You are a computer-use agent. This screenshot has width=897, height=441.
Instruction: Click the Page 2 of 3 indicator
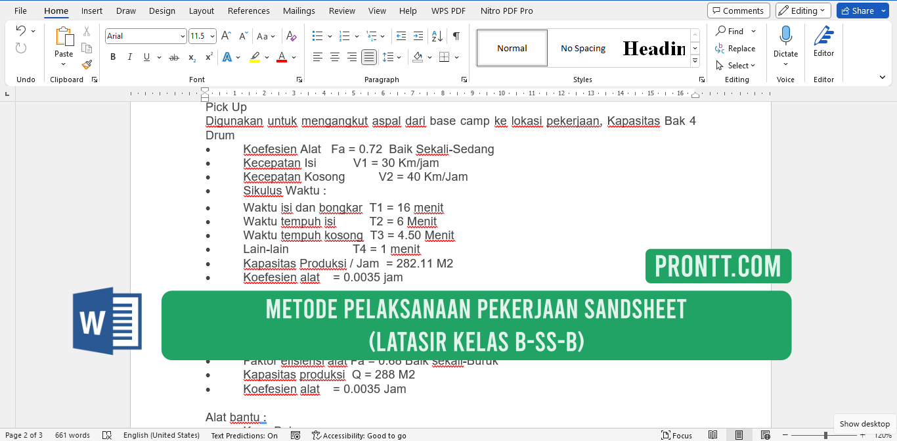[x=24, y=435]
